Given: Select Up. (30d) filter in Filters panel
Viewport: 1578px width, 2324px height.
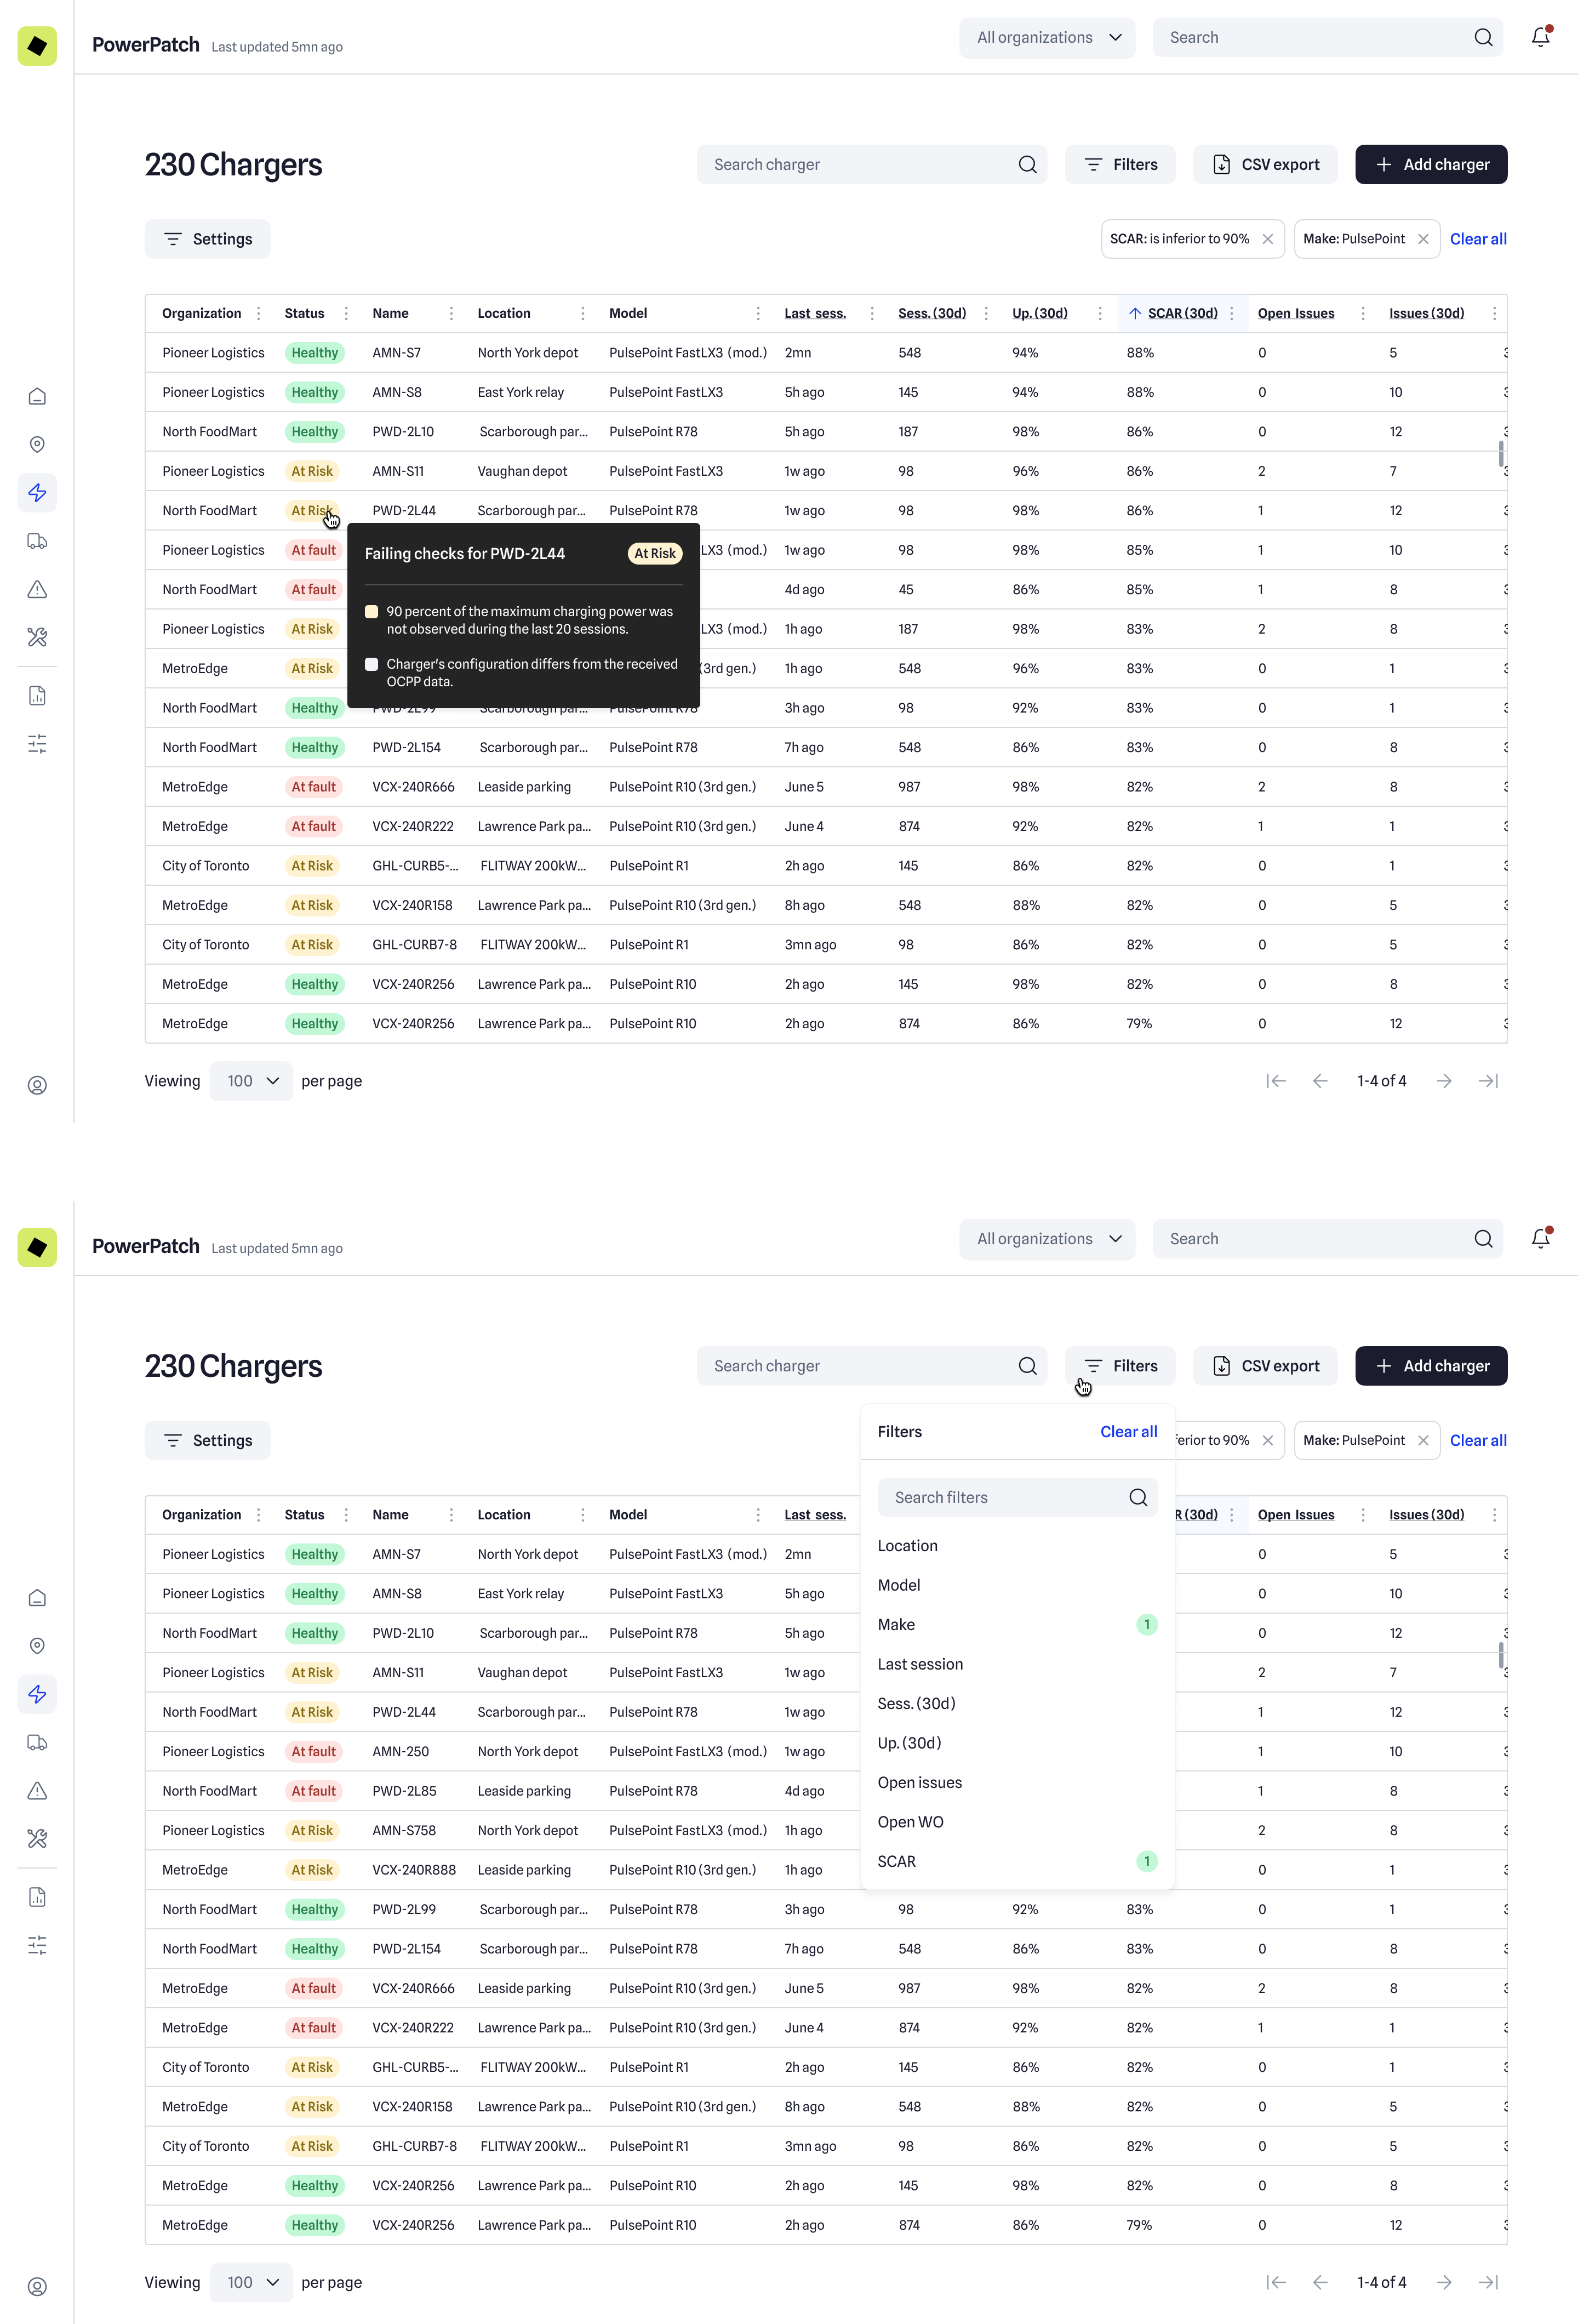Looking at the screenshot, I should pyautogui.click(x=1017, y=1743).
